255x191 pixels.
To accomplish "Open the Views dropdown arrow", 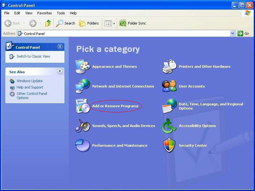I will 114,24.
